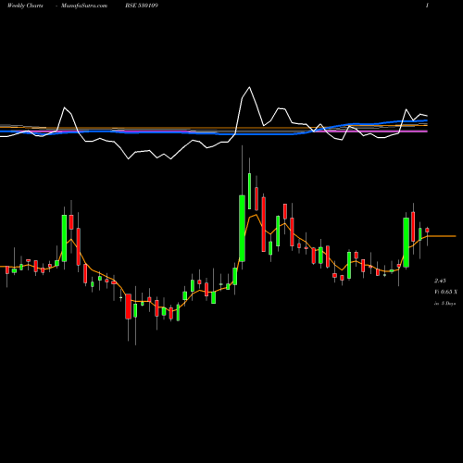Viewport: 463px width, 463px height.
Task: Click the 'BSE 530109' symbol text
Action: tap(142, 6)
